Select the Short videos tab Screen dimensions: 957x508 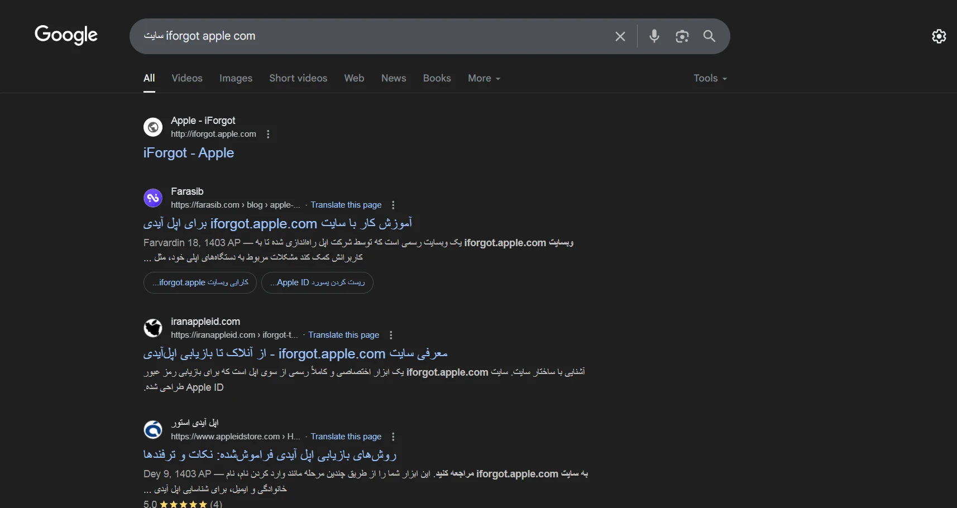tap(298, 78)
